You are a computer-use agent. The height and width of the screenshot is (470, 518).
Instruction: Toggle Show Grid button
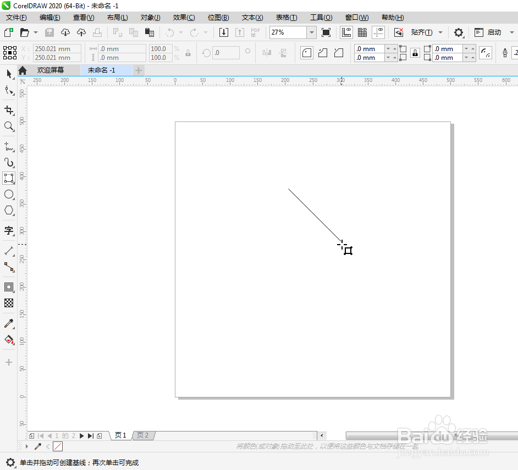tap(362, 32)
